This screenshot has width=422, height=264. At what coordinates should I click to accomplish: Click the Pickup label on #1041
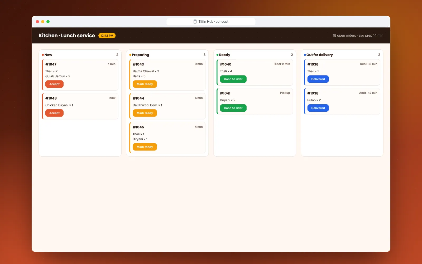click(285, 93)
